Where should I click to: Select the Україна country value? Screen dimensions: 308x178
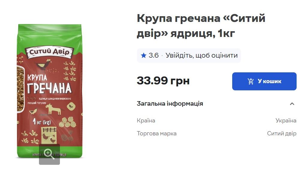tap(286, 120)
